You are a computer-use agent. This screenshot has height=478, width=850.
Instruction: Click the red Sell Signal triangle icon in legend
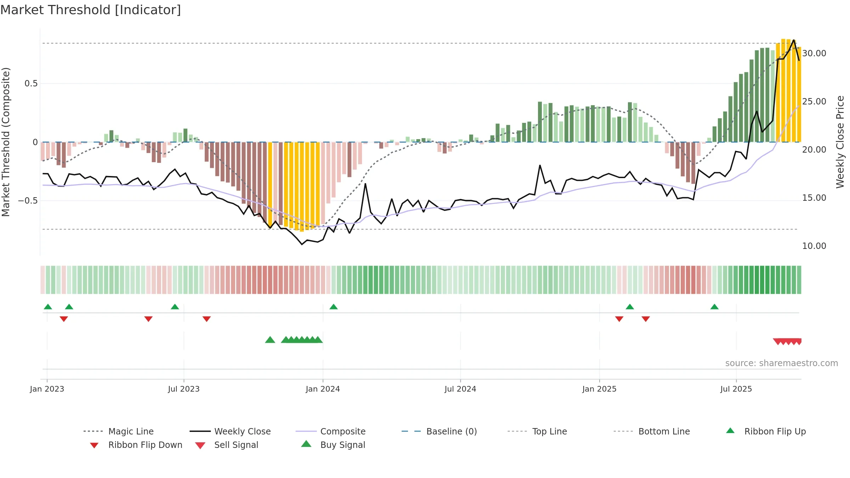click(200, 445)
